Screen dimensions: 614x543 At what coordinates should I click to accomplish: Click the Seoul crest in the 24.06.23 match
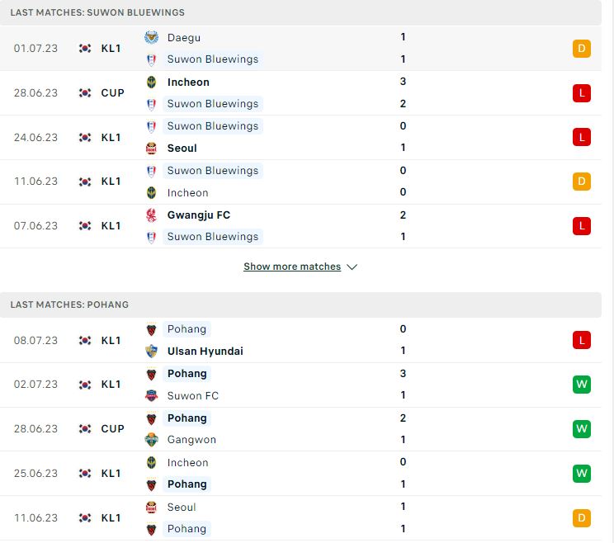click(x=151, y=149)
